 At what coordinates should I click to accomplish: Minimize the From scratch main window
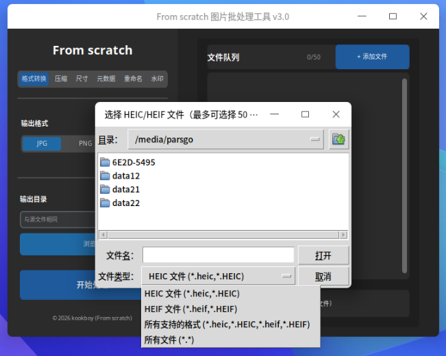click(x=362, y=16)
